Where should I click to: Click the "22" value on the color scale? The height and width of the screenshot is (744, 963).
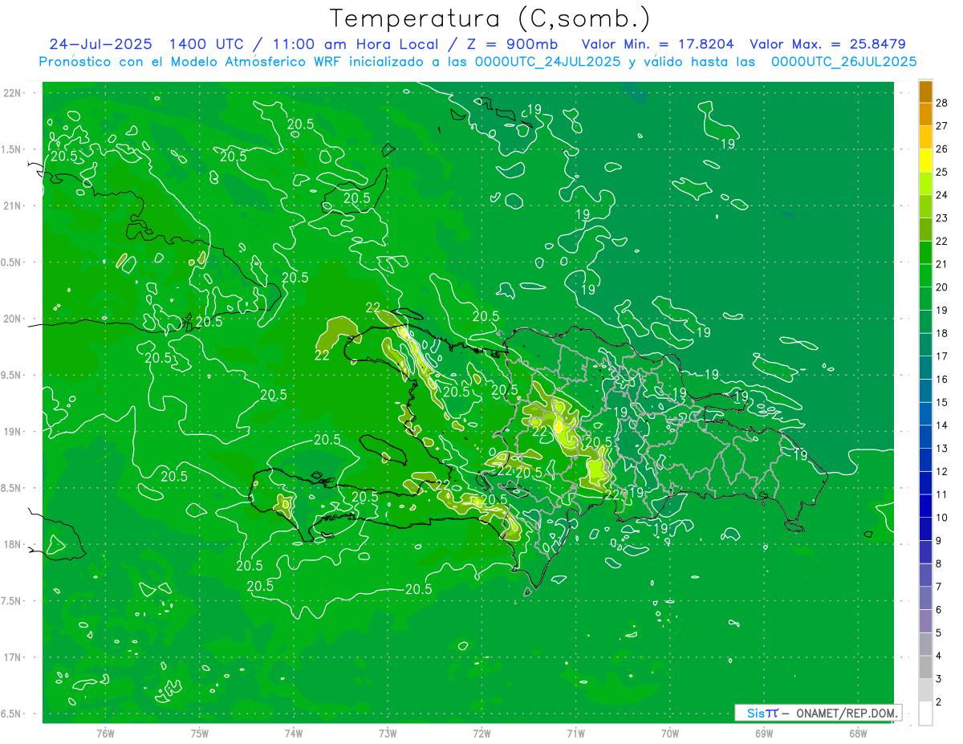(942, 241)
